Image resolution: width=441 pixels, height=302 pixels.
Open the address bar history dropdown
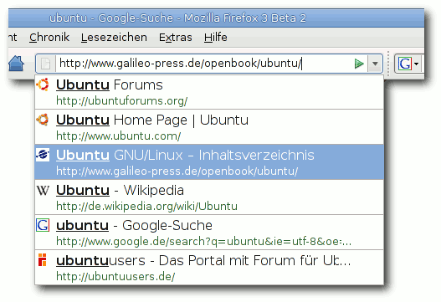(x=375, y=64)
